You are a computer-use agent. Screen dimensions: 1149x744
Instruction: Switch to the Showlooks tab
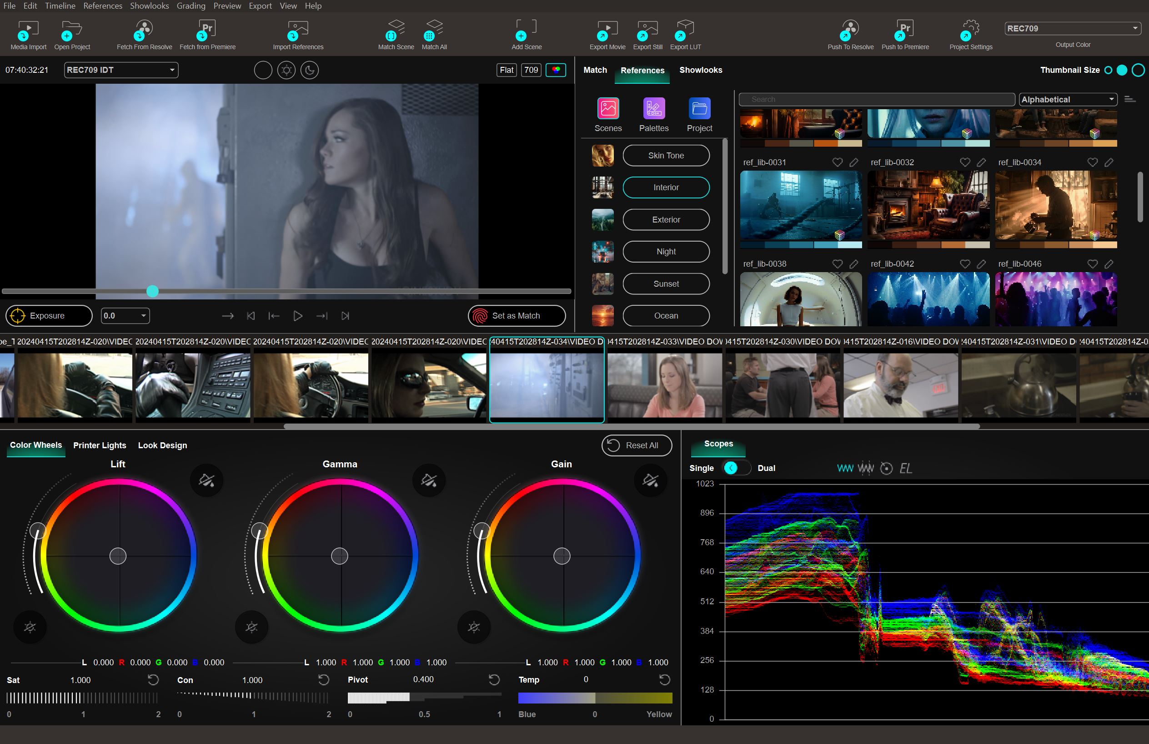[701, 70]
